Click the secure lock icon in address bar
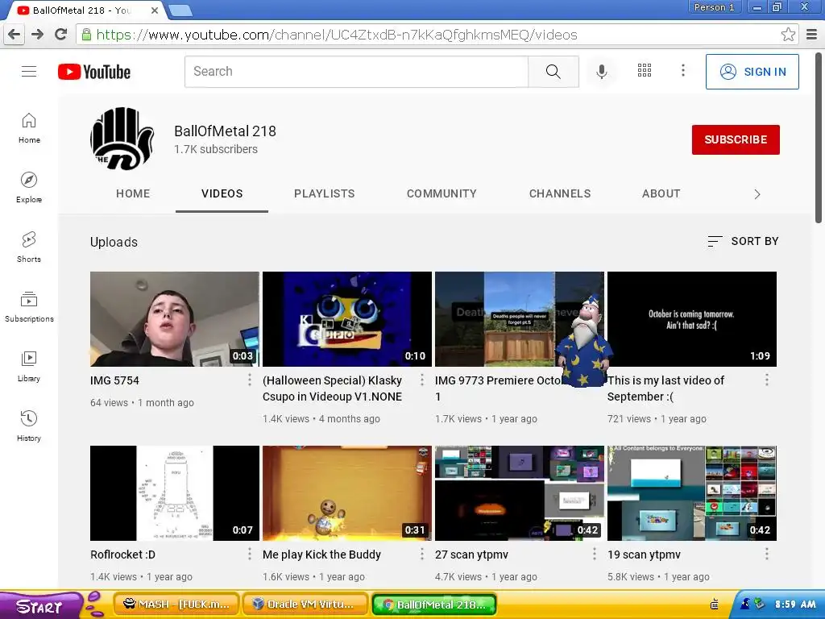The image size is (825, 619). (85, 35)
